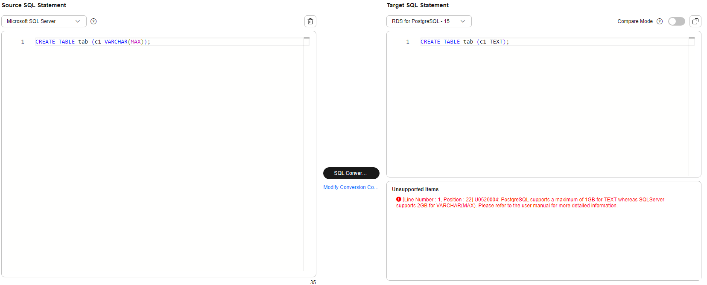Click help icon beside Microsoft SQL Server
This screenshot has height=285, width=707.
[x=93, y=21]
